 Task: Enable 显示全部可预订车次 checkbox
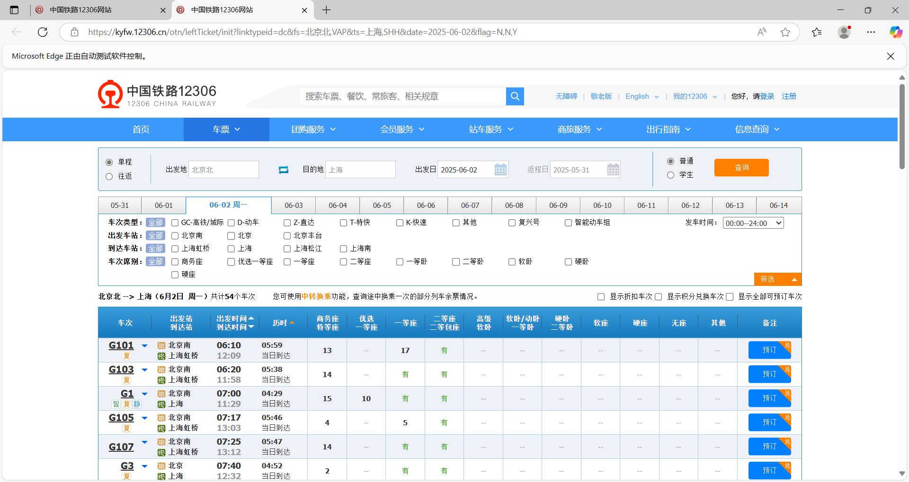[x=730, y=297]
